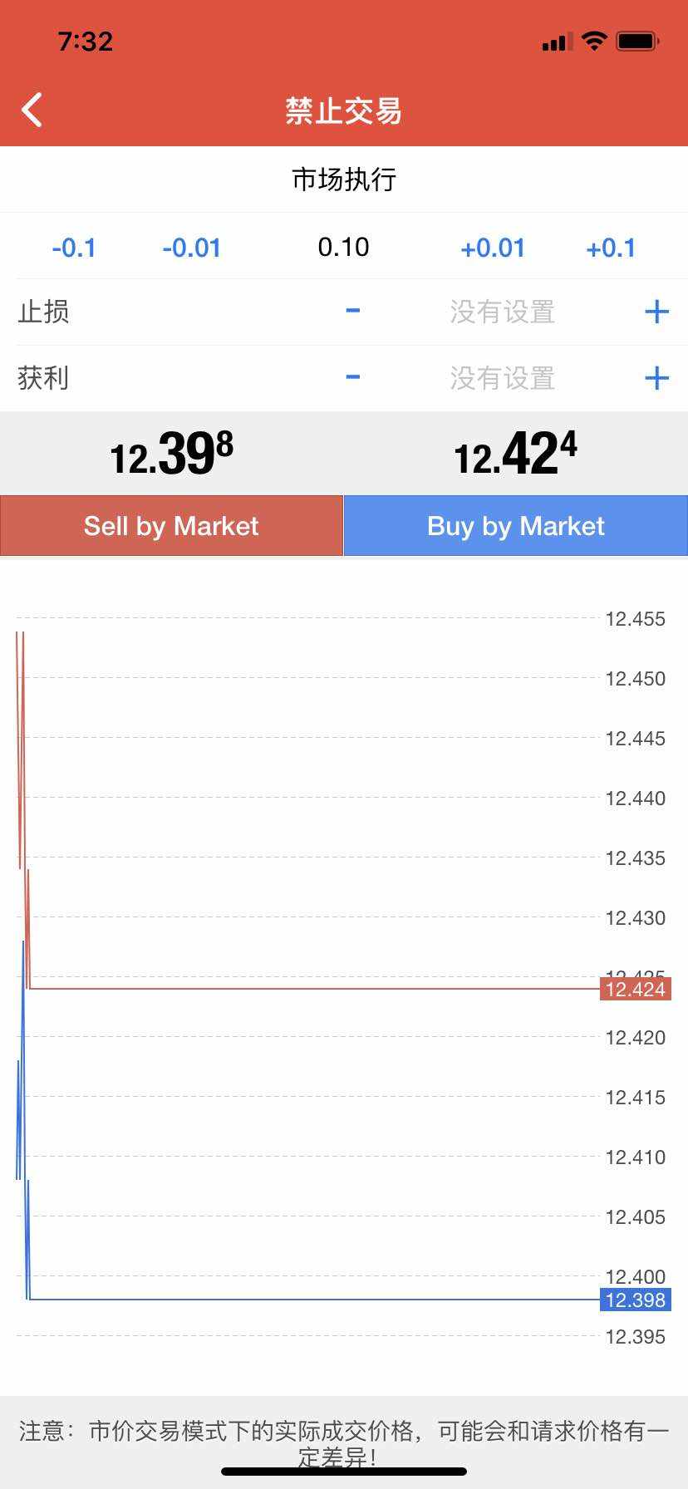The width and height of the screenshot is (688, 1489).
Task: Tap the 0.10 volume value field
Action: [x=344, y=247]
